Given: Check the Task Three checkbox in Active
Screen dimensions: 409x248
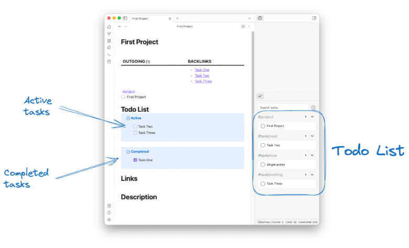Looking at the screenshot, I should (x=135, y=133).
